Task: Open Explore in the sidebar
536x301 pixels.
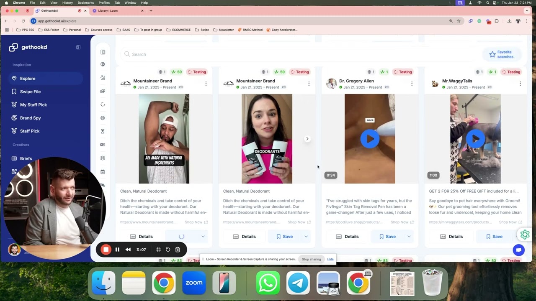Action: tap(46, 79)
